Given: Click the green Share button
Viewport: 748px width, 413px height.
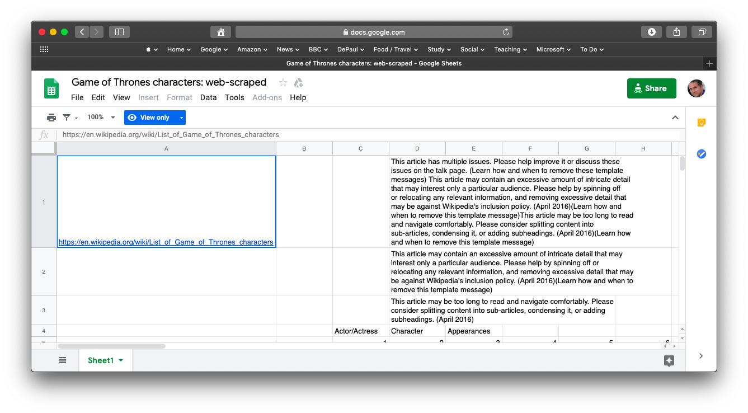Looking at the screenshot, I should [x=651, y=88].
